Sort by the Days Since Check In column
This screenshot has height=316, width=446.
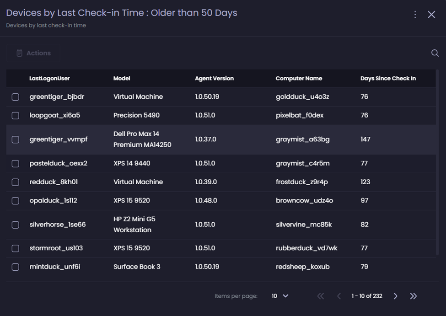[388, 78]
